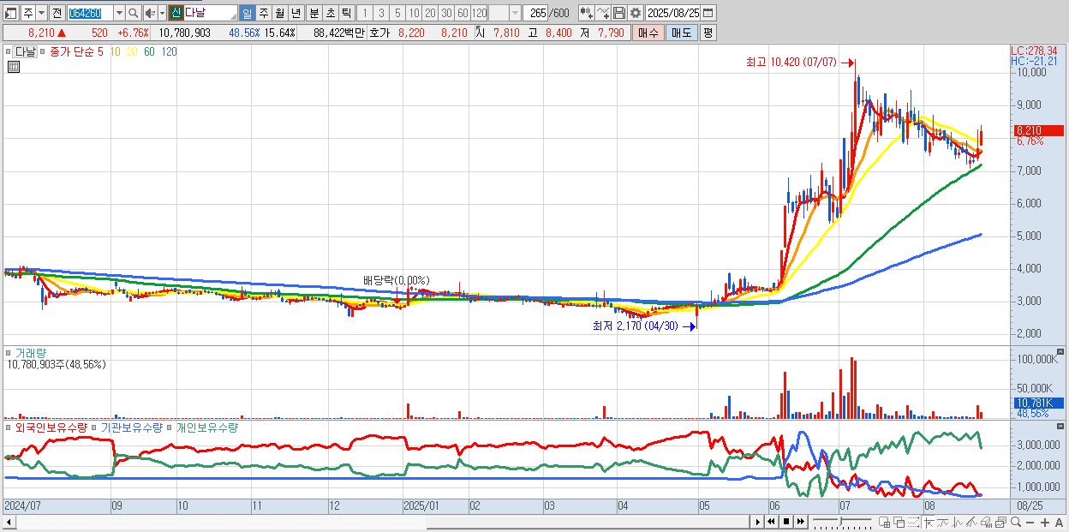The width and height of the screenshot is (1069, 532).
Task: Click the crosshair cursor icon on bottom toolbar
Action: click(929, 522)
